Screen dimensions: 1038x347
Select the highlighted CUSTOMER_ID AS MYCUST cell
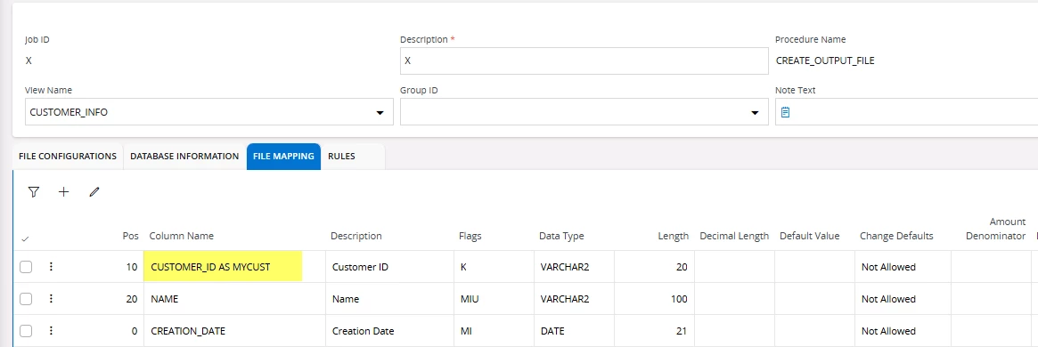pyautogui.click(x=223, y=267)
